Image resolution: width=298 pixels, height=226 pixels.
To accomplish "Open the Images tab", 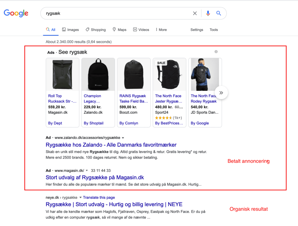I will coord(70,30).
